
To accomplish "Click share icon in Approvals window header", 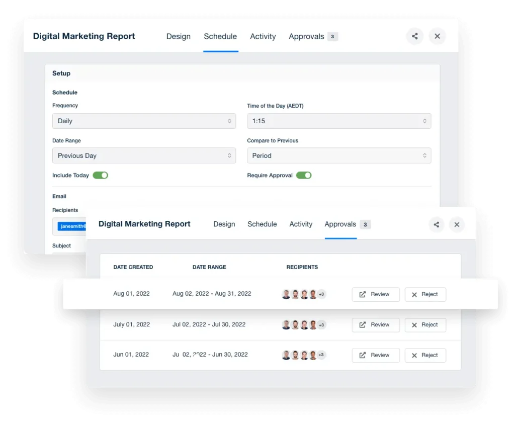I will [437, 224].
